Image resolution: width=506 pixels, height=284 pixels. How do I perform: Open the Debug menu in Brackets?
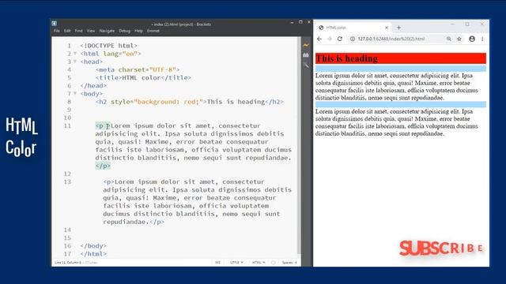click(125, 31)
